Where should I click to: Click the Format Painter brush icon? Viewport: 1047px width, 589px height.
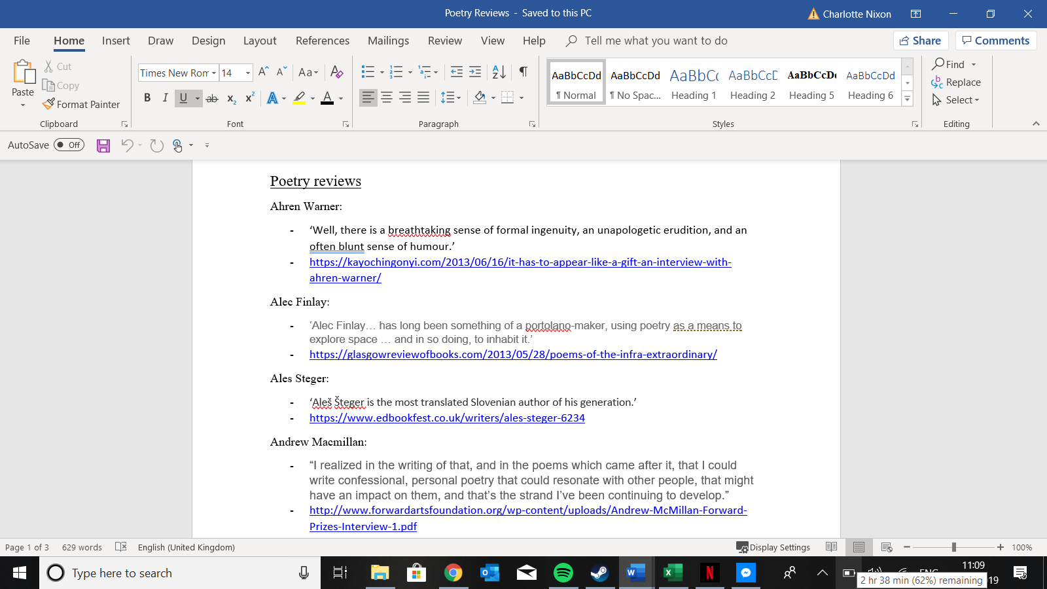pyautogui.click(x=48, y=104)
